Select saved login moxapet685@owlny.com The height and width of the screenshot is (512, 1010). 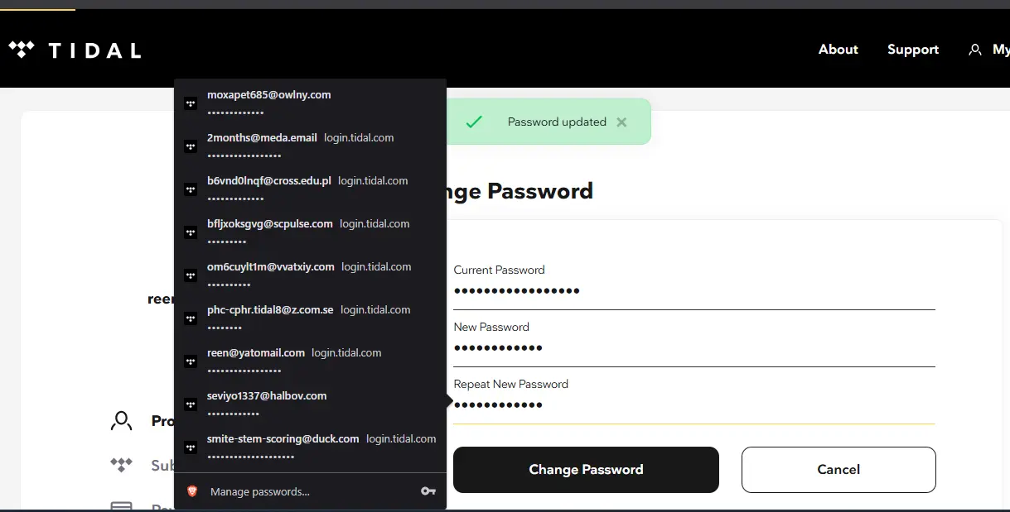coord(310,102)
